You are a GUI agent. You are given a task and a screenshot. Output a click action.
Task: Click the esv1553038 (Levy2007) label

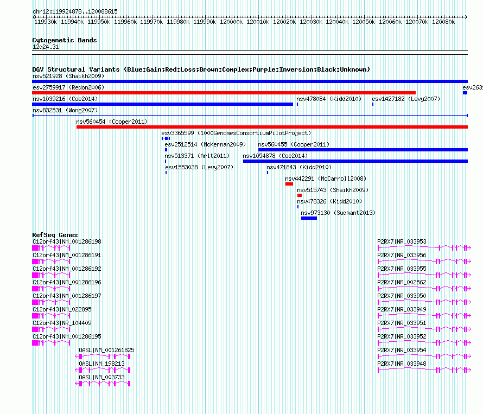(199, 167)
